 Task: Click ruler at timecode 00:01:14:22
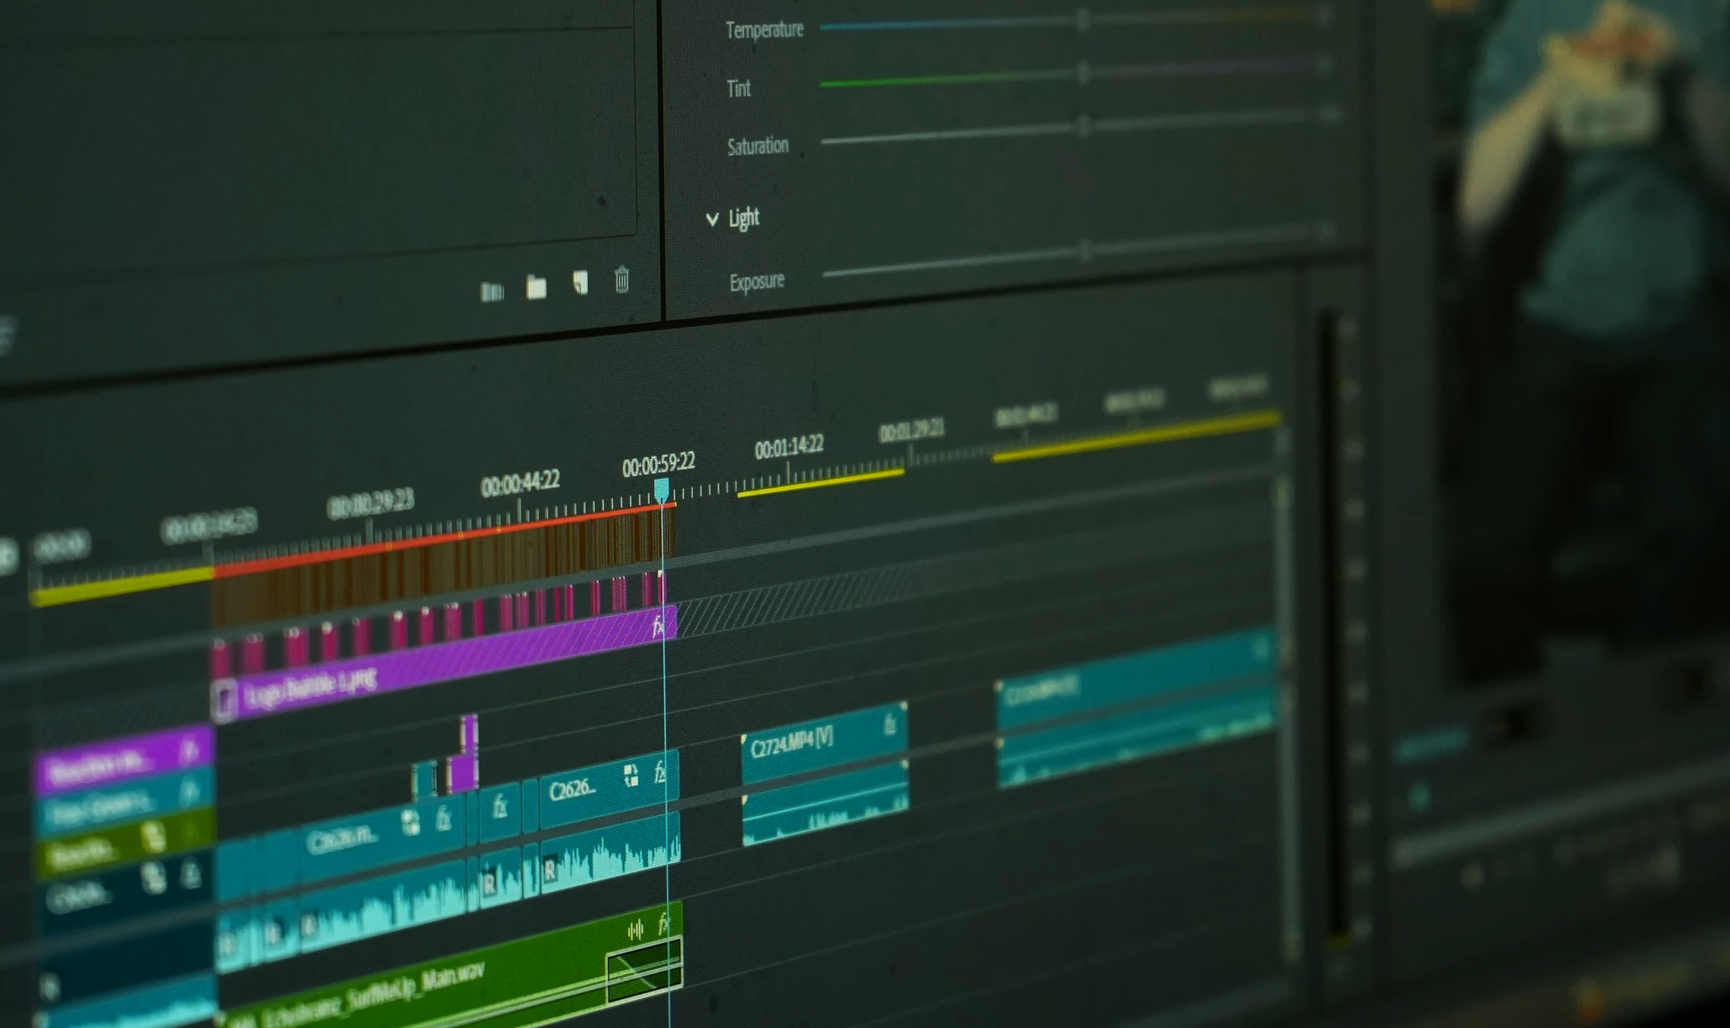point(788,472)
